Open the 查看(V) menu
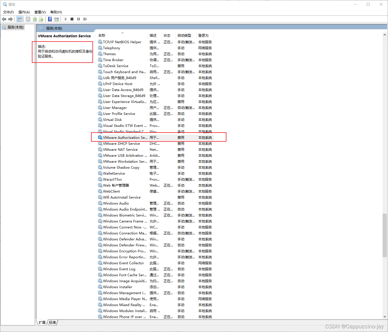The height and width of the screenshot is (332, 388). tap(40, 12)
